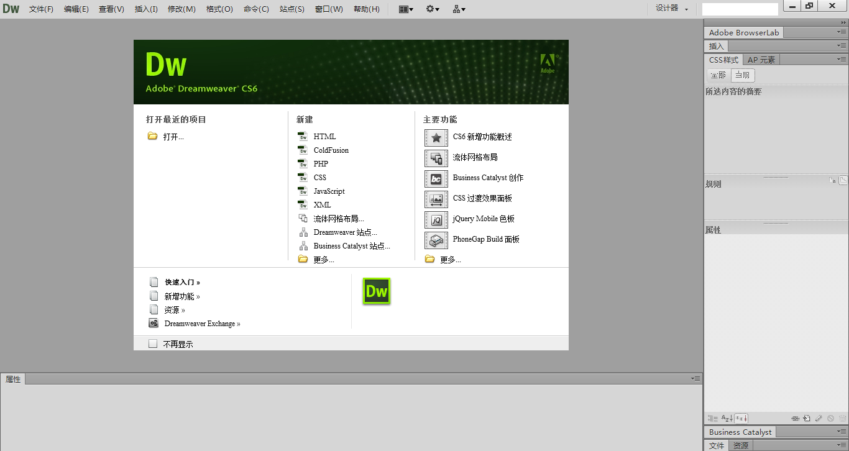849x451 pixels.
Task: Collapse panels with the double-arrow icon
Action: (843, 22)
